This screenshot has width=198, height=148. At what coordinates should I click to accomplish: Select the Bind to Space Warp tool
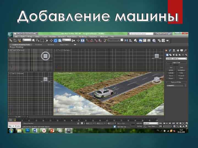click(x=19, y=40)
